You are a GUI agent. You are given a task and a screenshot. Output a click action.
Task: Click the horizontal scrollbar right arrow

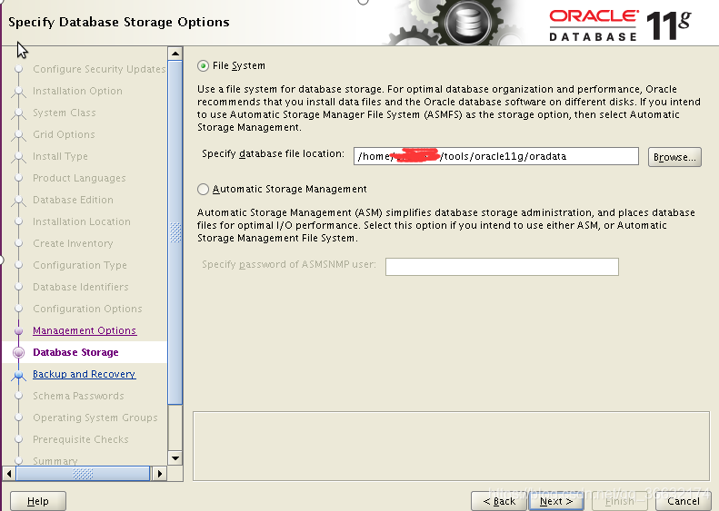(159, 474)
